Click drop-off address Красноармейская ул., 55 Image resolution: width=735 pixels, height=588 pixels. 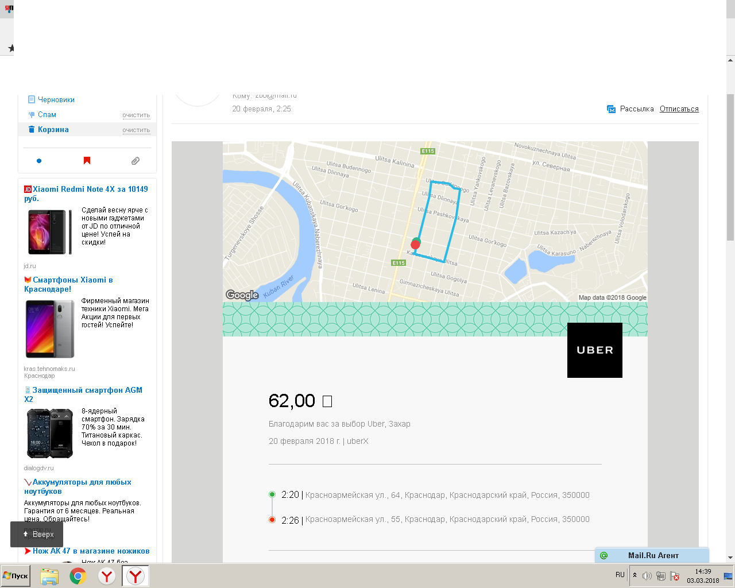[x=447, y=519]
